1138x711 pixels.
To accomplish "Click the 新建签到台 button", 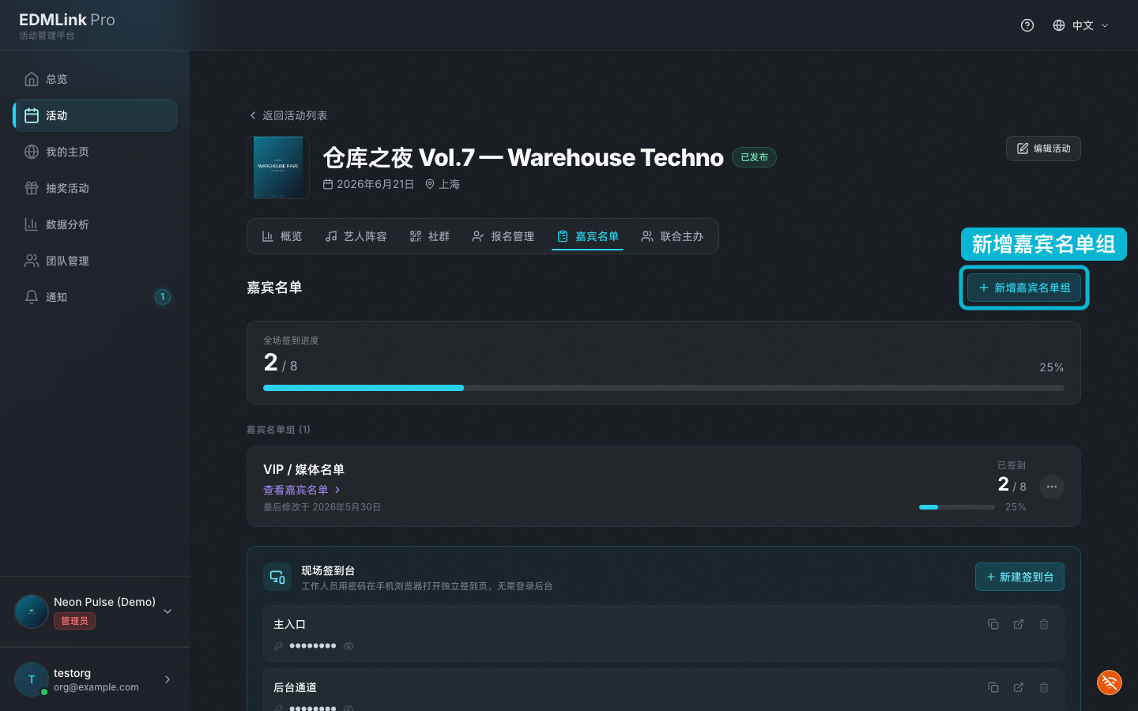I will coord(1019,577).
